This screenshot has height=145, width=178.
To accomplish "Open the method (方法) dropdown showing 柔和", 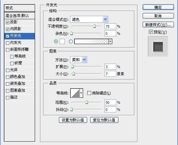I will click(78, 60).
